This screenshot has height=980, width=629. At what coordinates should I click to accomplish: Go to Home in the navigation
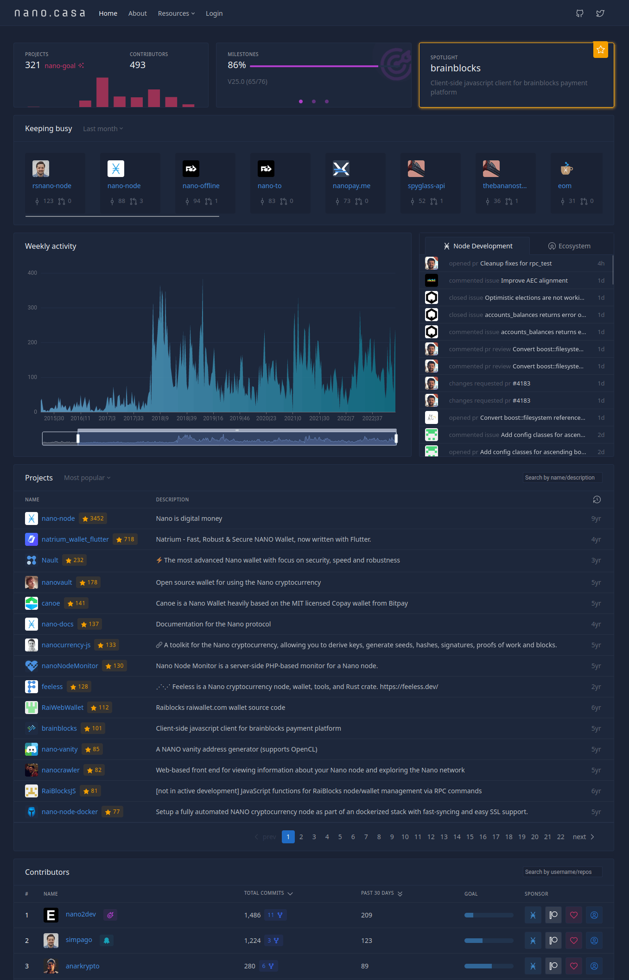[108, 13]
